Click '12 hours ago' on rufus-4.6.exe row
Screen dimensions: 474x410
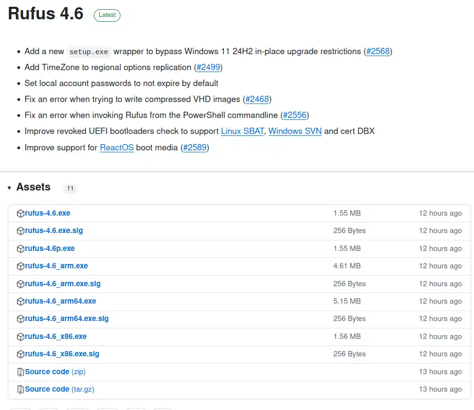(440, 213)
